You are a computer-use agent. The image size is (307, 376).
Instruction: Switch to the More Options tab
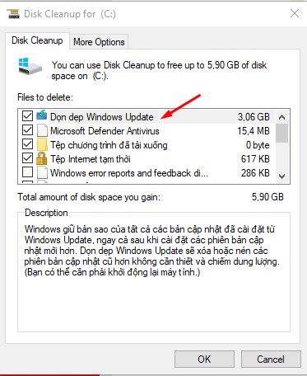click(99, 42)
